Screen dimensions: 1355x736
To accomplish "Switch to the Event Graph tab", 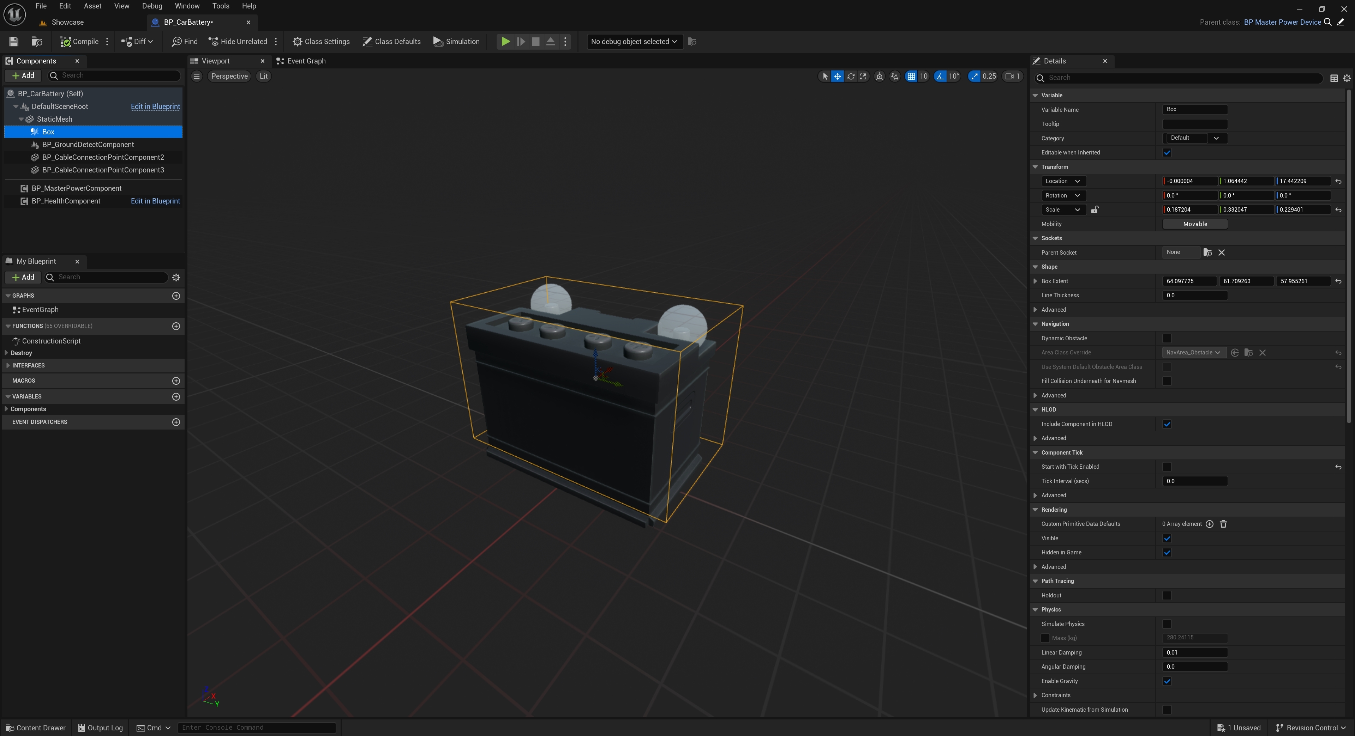I will click(306, 61).
